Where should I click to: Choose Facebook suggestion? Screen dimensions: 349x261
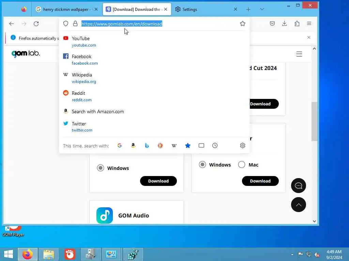coord(154,60)
